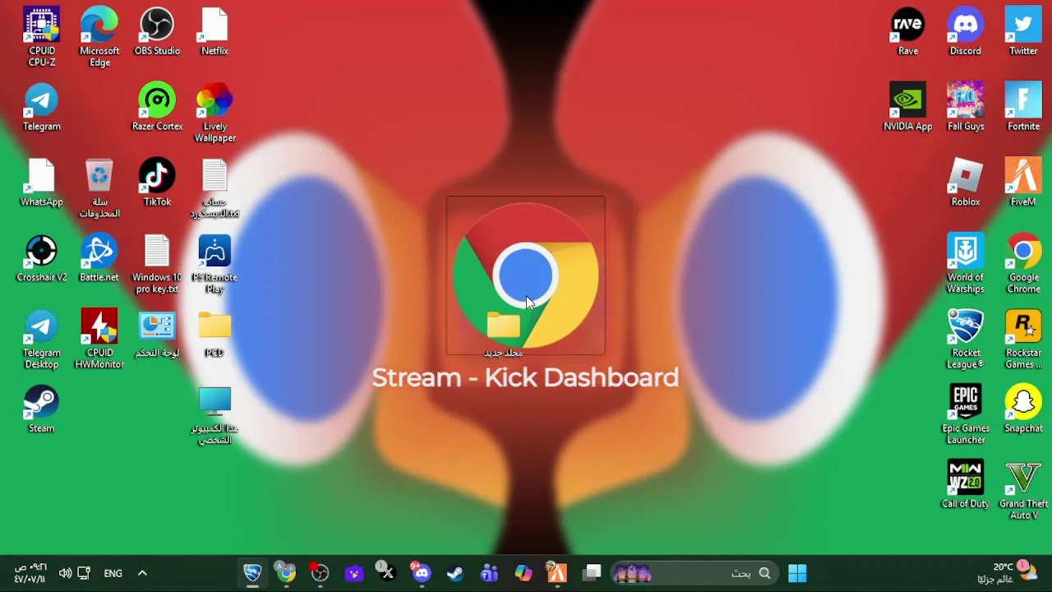Open the Windows Start menu
The image size is (1052, 592).
797,573
